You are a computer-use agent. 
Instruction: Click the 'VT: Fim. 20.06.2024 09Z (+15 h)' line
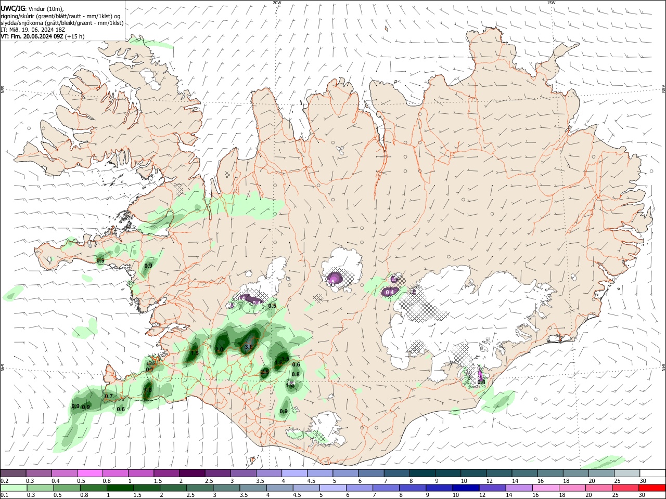[43, 36]
